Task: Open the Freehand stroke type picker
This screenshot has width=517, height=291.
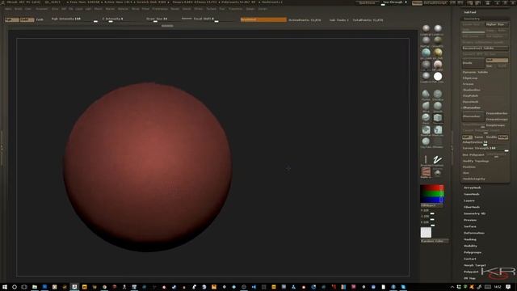Action: point(438,160)
